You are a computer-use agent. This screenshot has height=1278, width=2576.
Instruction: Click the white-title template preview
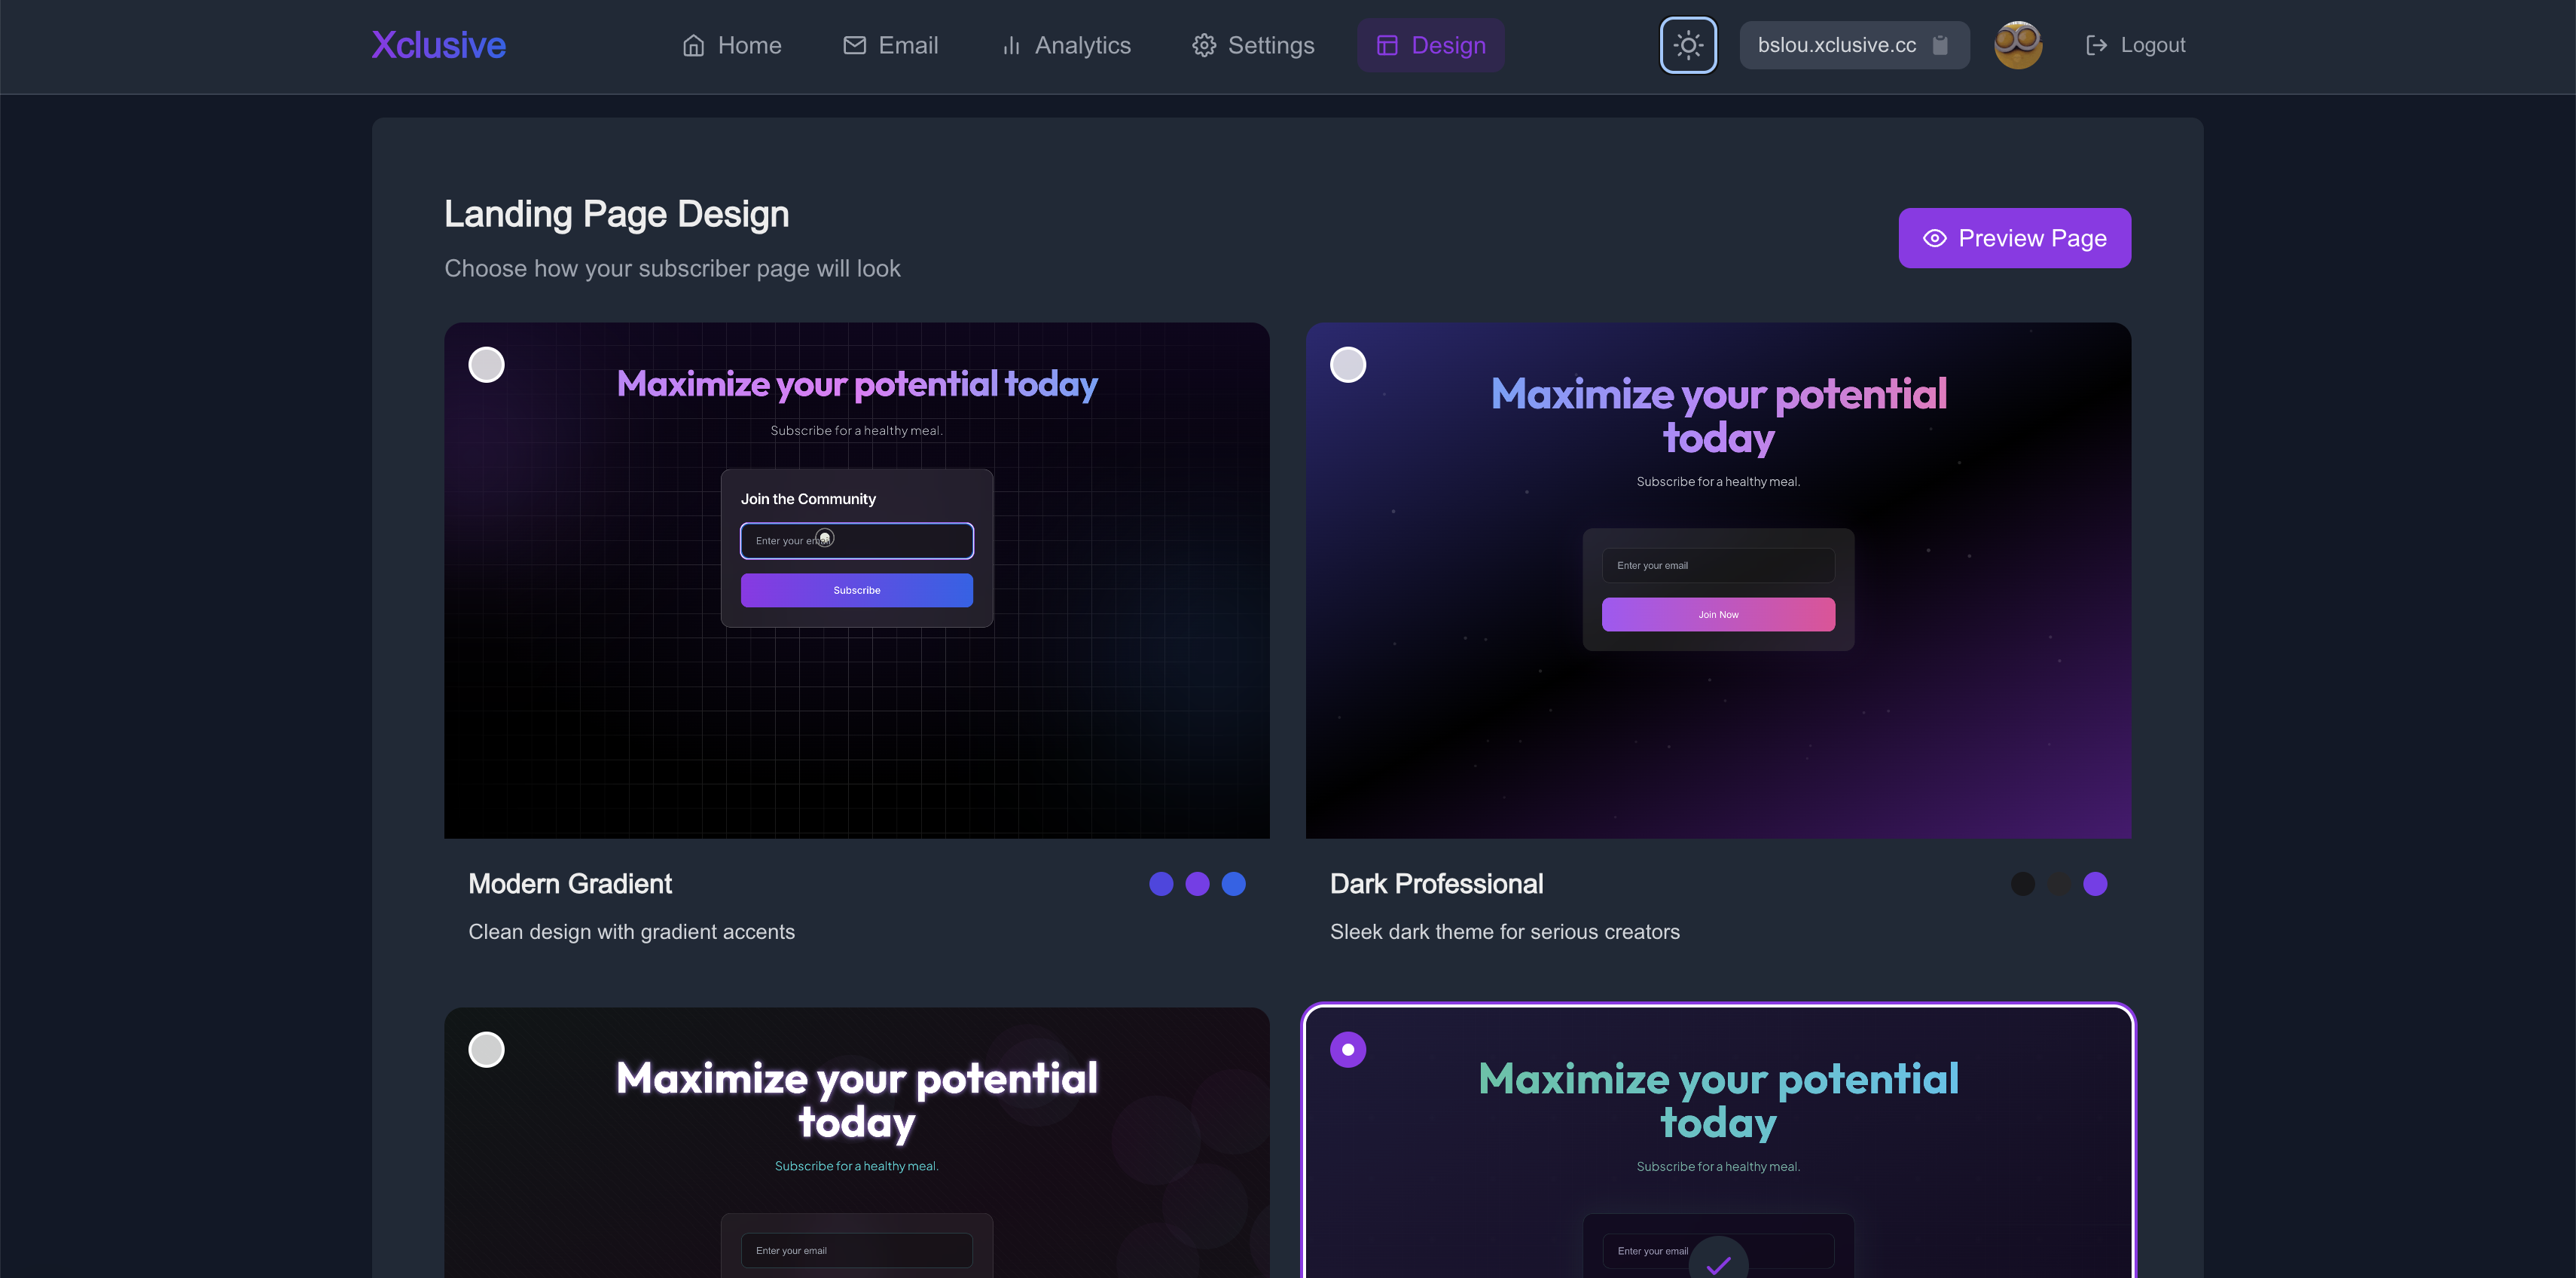857,1143
